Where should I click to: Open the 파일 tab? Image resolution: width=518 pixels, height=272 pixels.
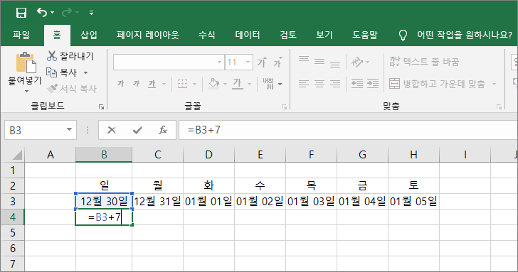click(x=21, y=35)
